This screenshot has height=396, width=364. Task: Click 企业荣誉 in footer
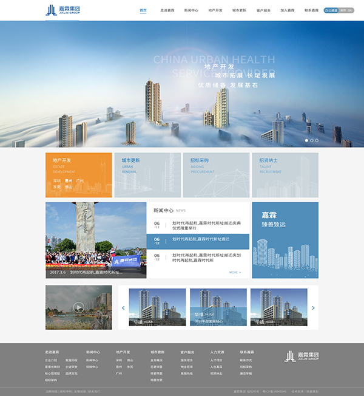coord(72,367)
